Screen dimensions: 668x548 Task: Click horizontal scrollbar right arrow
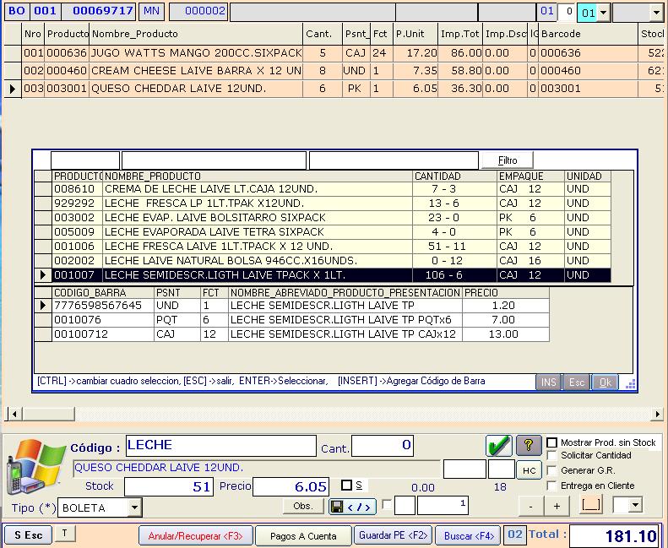(x=657, y=414)
